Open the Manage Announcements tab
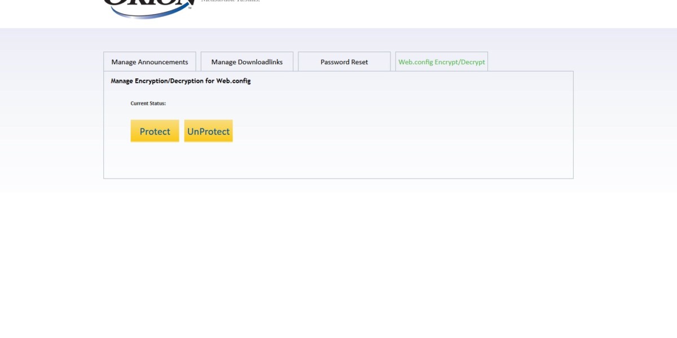Image resolution: width=677 pixels, height=338 pixels. coord(150,62)
